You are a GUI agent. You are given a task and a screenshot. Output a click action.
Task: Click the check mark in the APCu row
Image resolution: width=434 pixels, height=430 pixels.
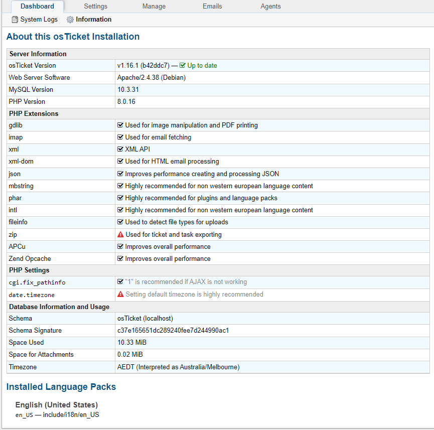click(x=120, y=246)
